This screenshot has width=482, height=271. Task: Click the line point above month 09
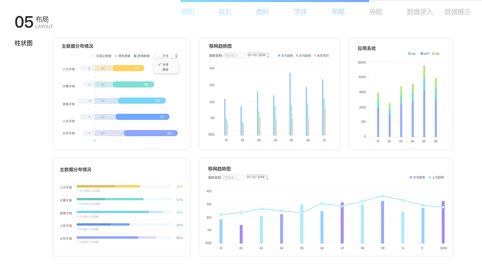tap(383, 196)
